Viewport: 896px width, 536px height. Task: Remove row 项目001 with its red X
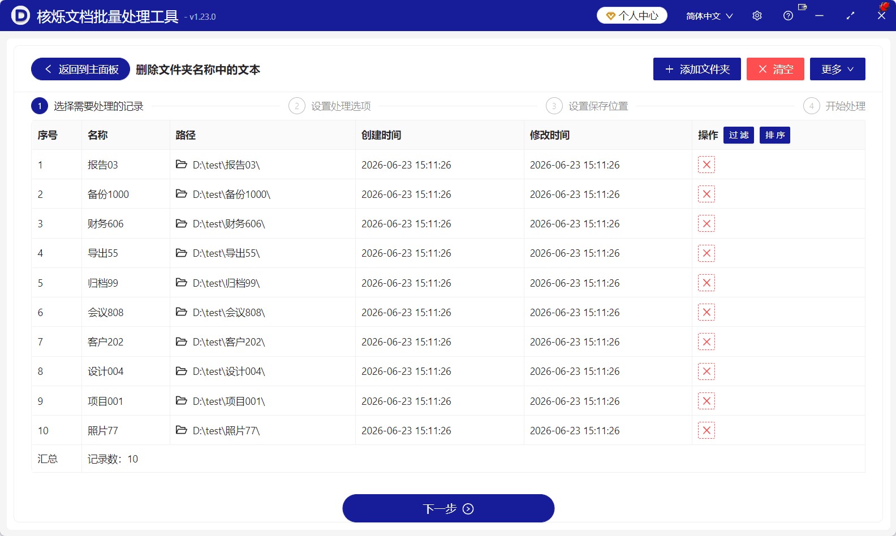(x=707, y=401)
